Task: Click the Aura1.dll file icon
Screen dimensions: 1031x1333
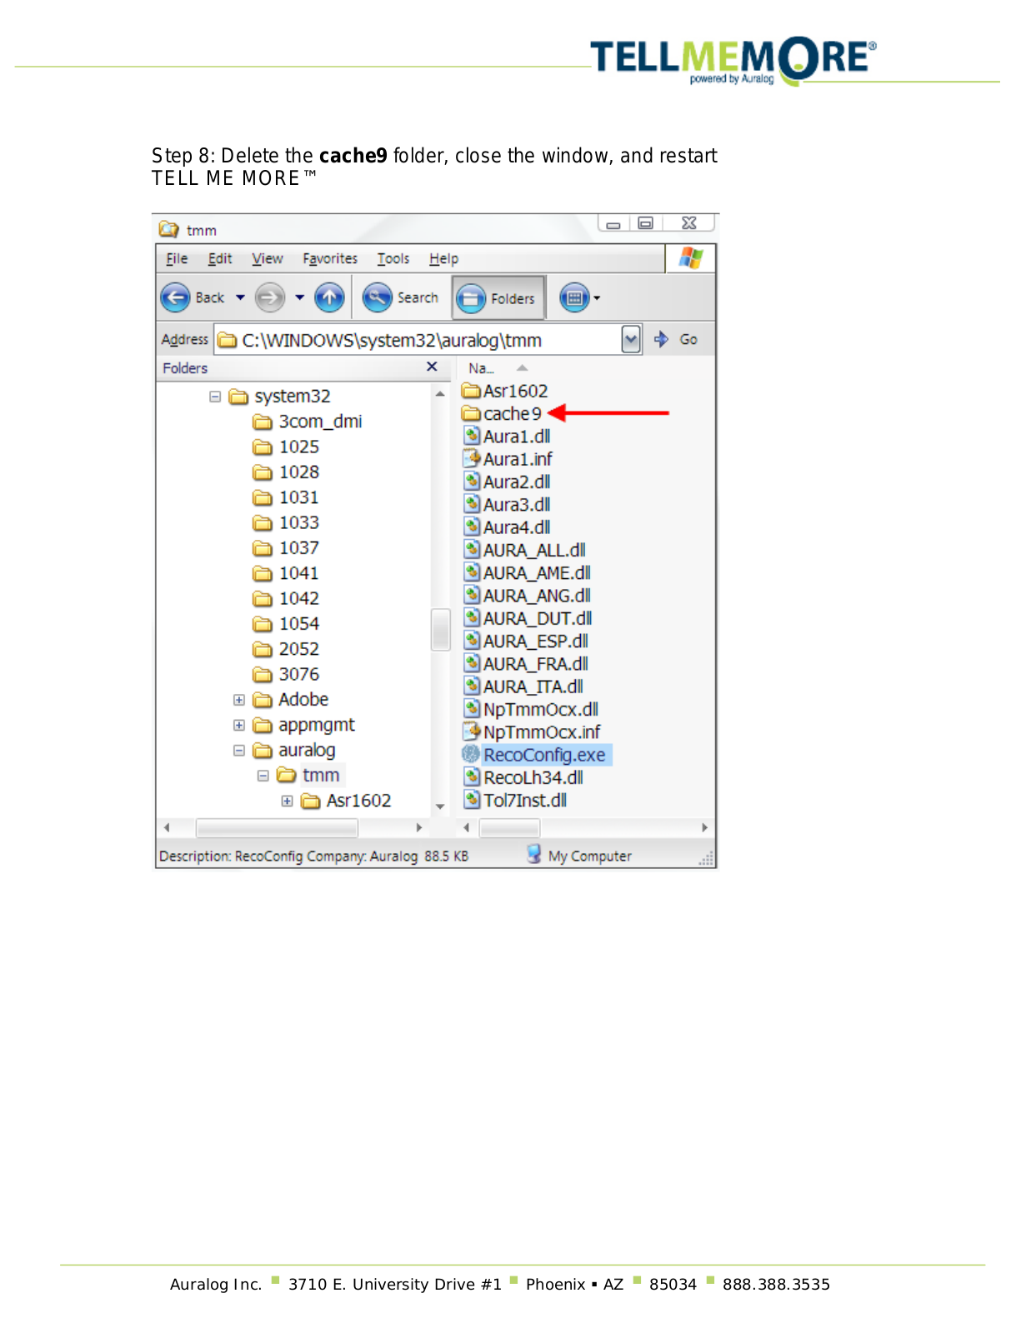Action: [471, 436]
